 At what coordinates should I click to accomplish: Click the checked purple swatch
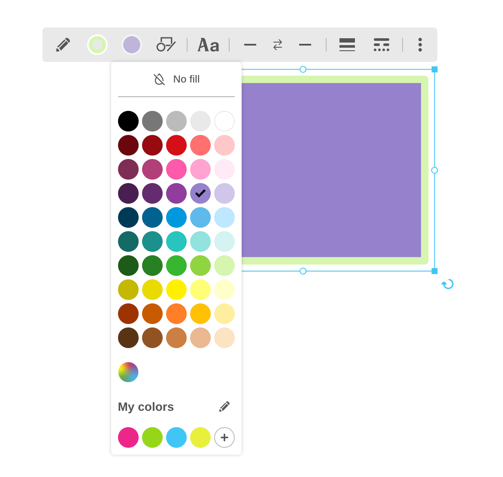(200, 193)
